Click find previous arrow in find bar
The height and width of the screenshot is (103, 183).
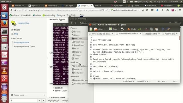[x=39, y=100]
